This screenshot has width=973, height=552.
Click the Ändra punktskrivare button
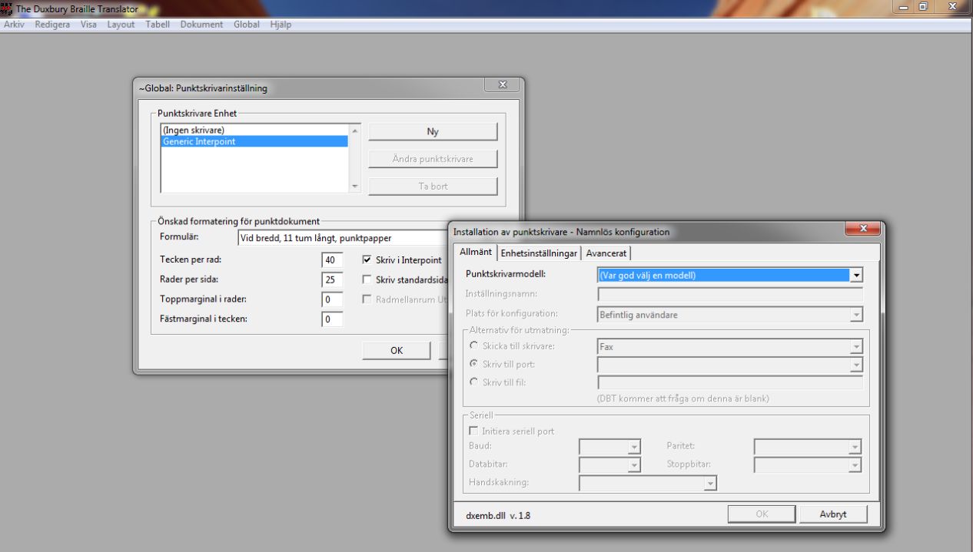coord(433,159)
